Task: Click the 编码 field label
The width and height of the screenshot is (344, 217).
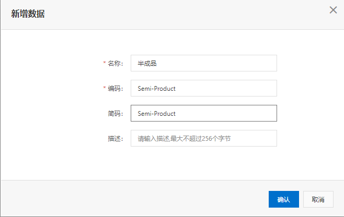Action: 116,89
